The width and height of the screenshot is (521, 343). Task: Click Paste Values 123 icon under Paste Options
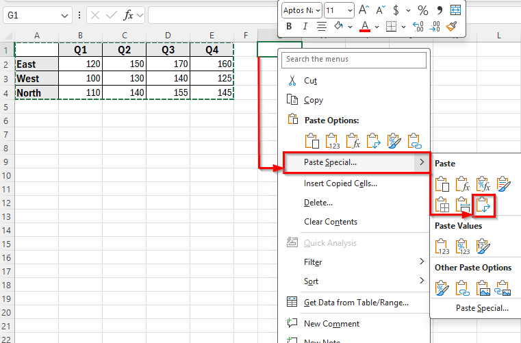pos(332,141)
